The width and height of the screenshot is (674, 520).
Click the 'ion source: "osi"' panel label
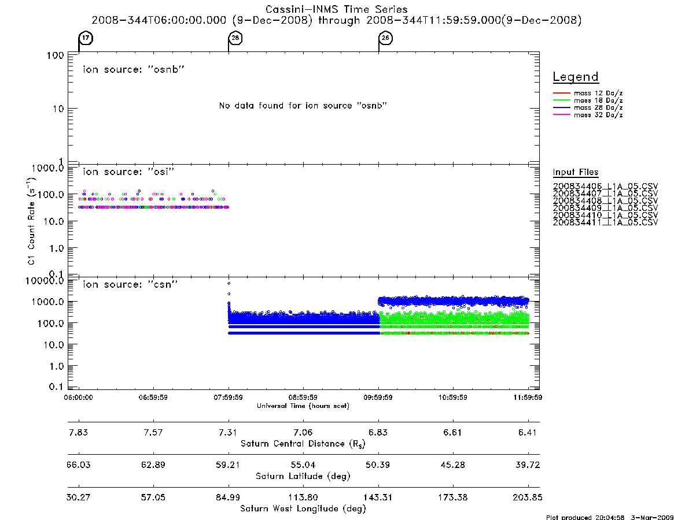pos(128,172)
